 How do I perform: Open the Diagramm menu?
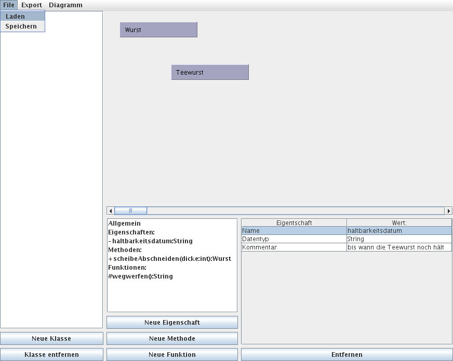pos(65,5)
